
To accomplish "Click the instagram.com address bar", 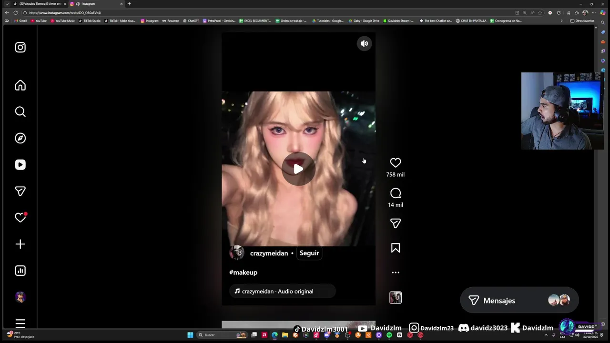I will tap(267, 13).
